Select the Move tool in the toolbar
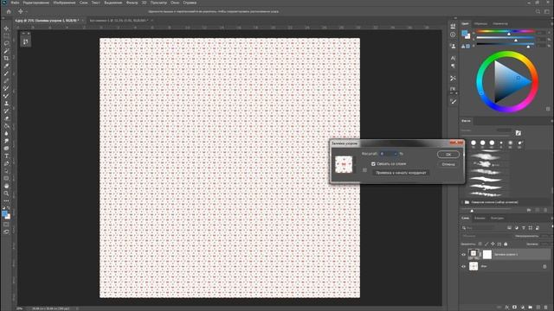This screenshot has width=554, height=311. coord(6,29)
